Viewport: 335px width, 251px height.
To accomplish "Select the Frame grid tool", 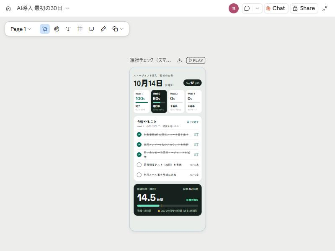I will click(80, 29).
